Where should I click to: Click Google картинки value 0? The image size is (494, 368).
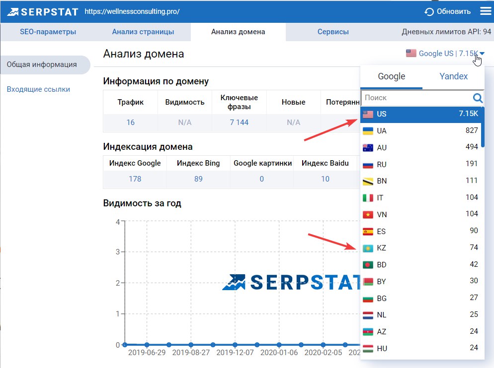pyautogui.click(x=261, y=179)
